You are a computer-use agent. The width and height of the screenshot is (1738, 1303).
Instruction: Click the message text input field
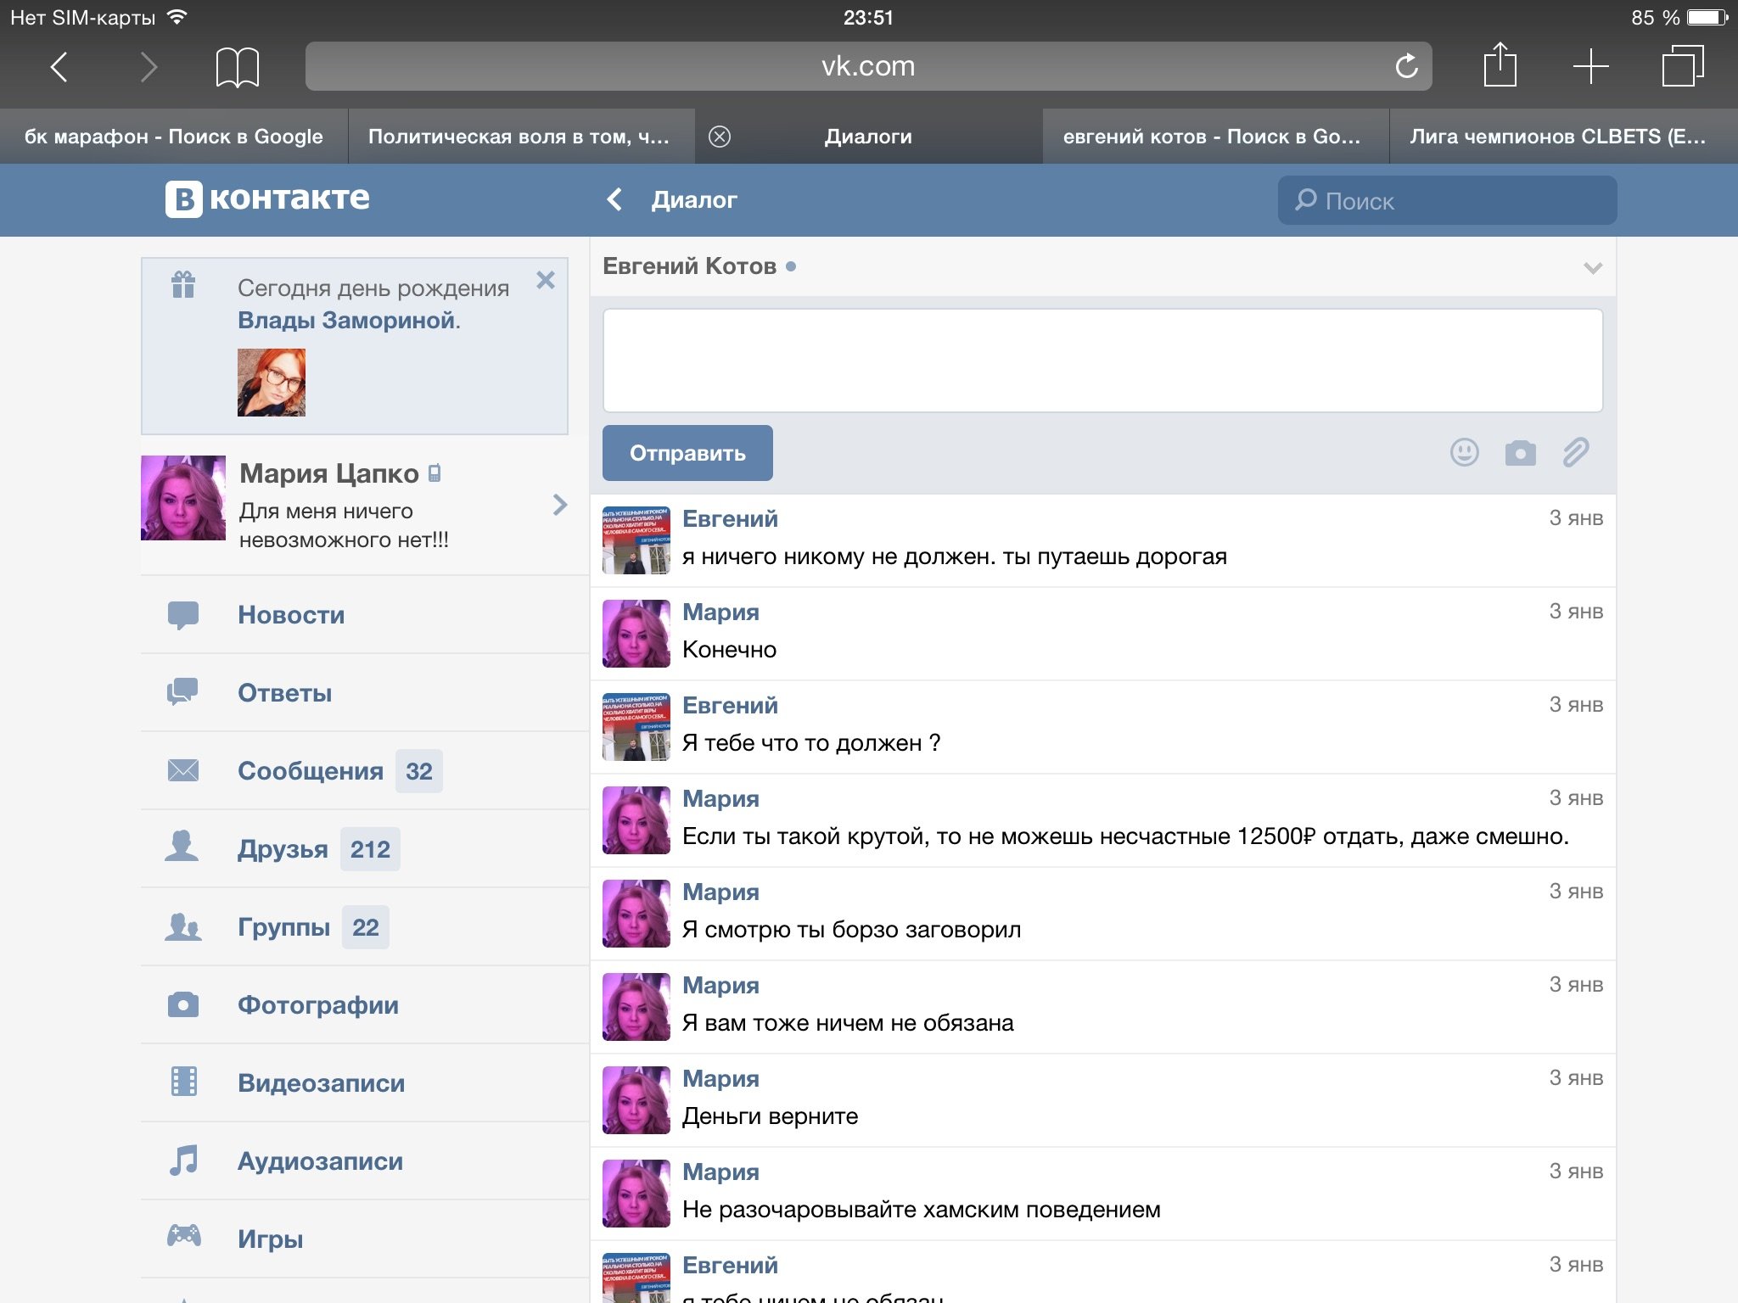click(1102, 361)
